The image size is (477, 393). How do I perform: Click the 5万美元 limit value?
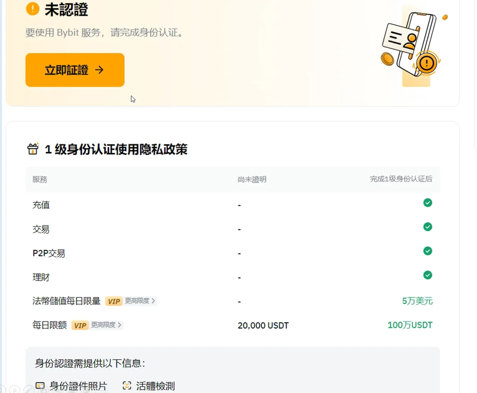(x=417, y=301)
